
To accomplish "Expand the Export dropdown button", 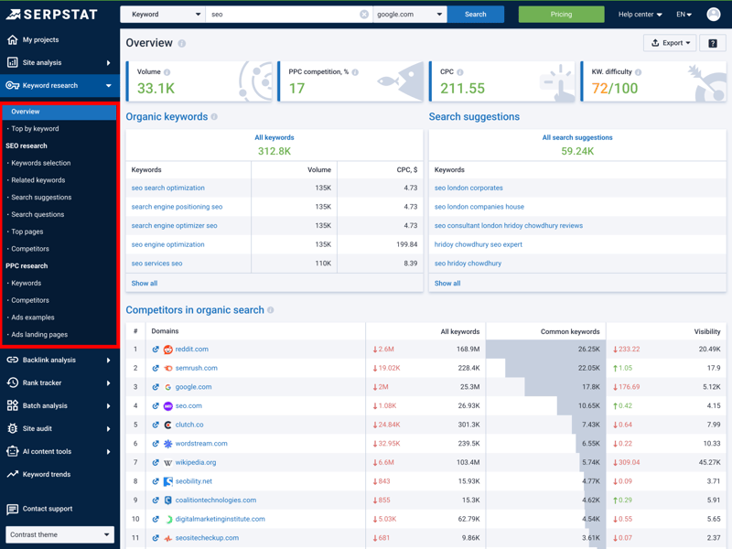I will 670,43.
